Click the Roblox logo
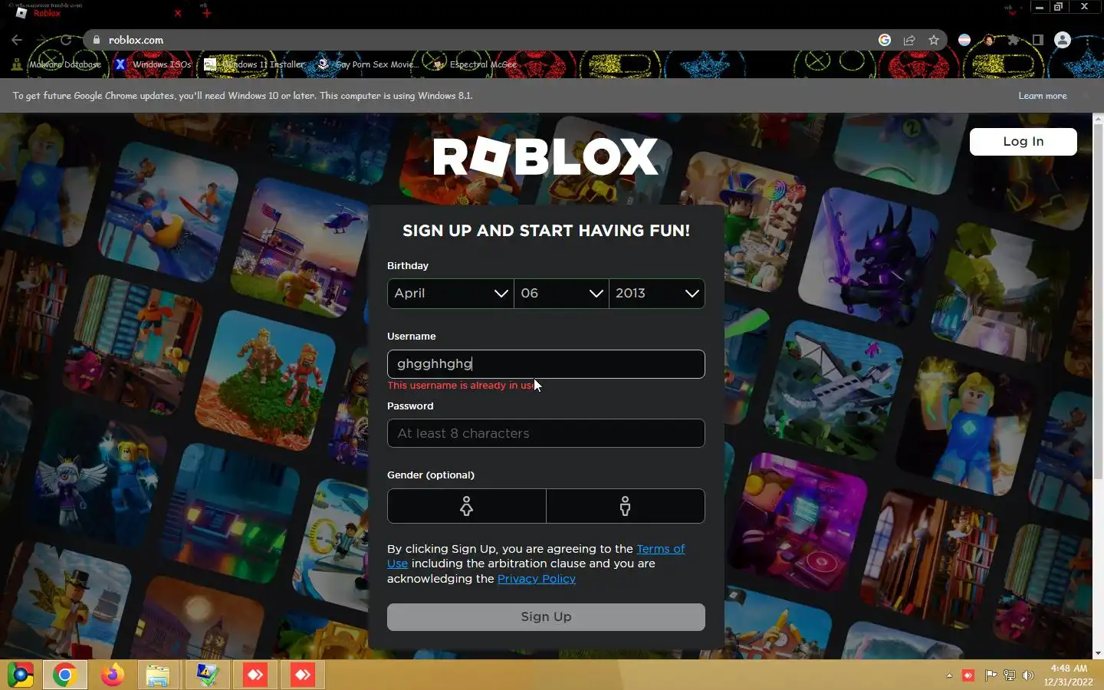Image resolution: width=1104 pixels, height=690 pixels. click(546, 157)
